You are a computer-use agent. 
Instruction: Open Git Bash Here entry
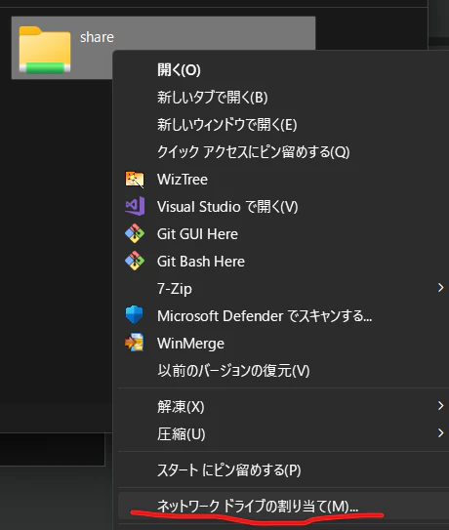pos(201,262)
